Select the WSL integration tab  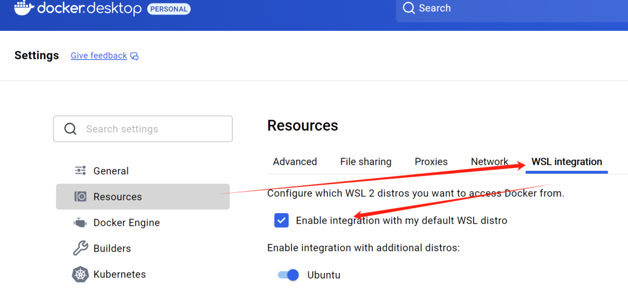[567, 161]
